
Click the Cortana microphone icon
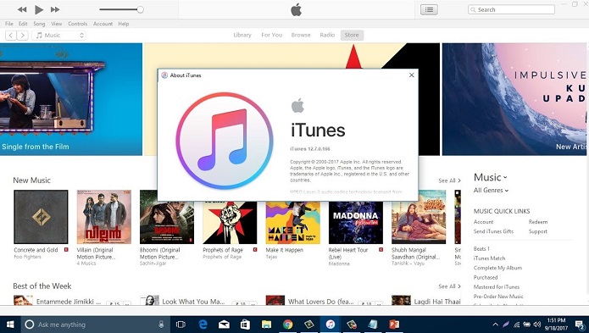coord(162,325)
